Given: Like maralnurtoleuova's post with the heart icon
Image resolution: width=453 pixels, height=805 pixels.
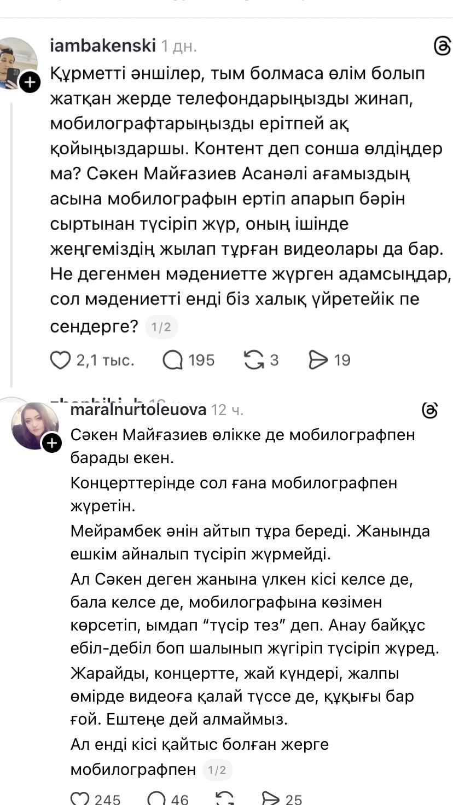Looking at the screenshot, I should [80, 798].
